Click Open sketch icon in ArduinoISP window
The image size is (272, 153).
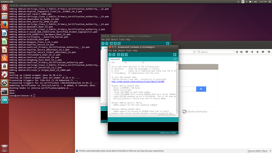[122, 55]
